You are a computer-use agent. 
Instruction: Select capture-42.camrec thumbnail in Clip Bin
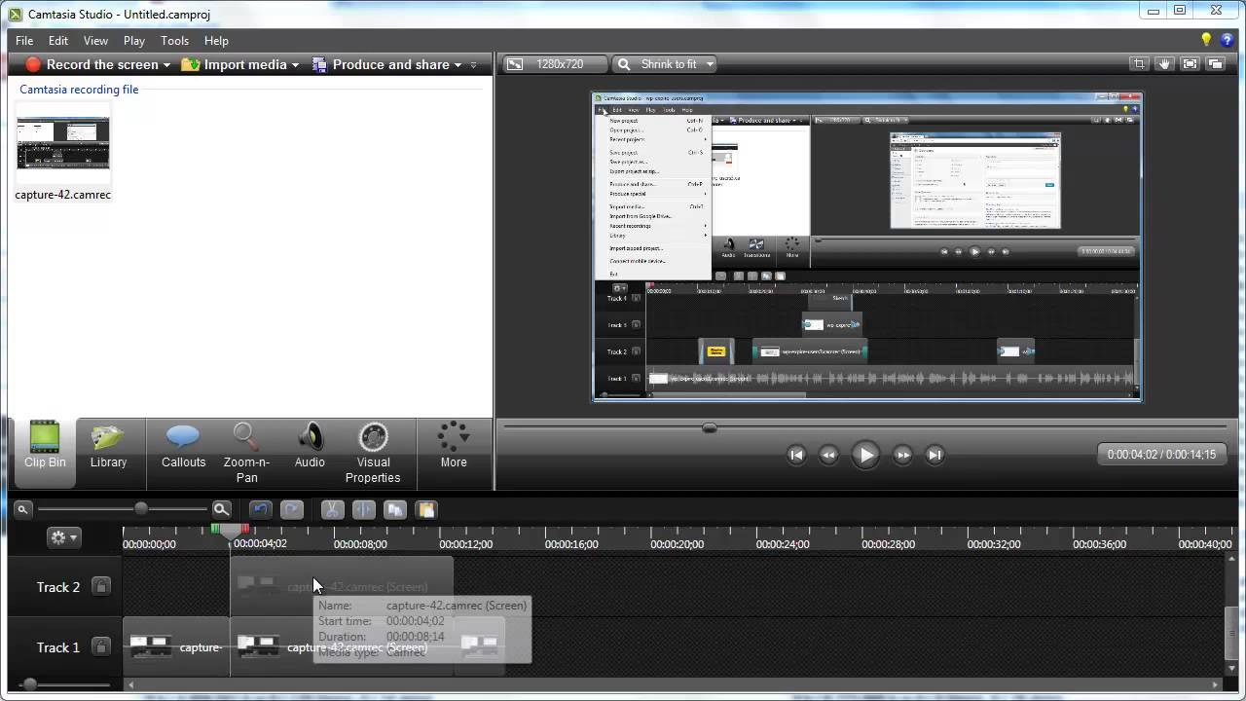(x=63, y=144)
